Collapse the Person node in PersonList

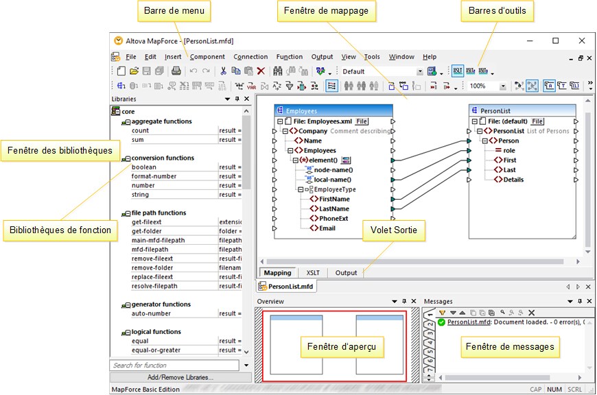[487, 141]
